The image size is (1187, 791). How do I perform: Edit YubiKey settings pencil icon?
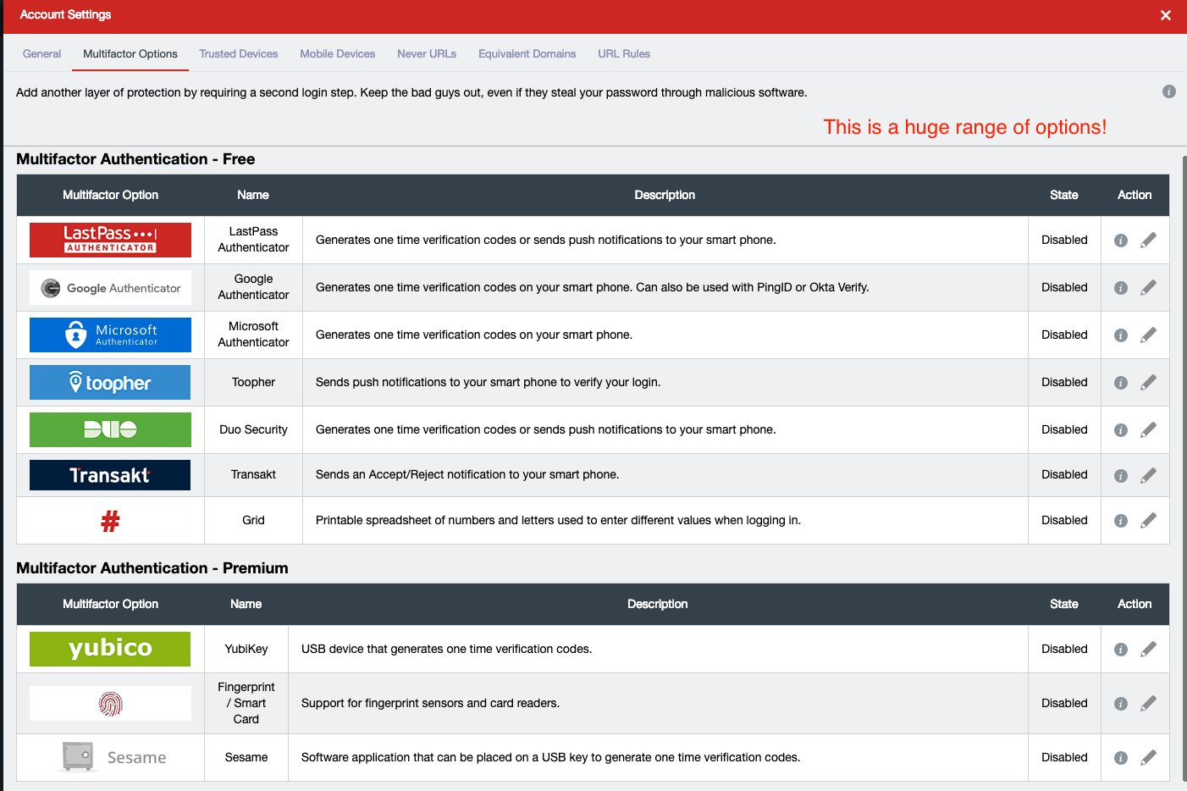point(1148,650)
